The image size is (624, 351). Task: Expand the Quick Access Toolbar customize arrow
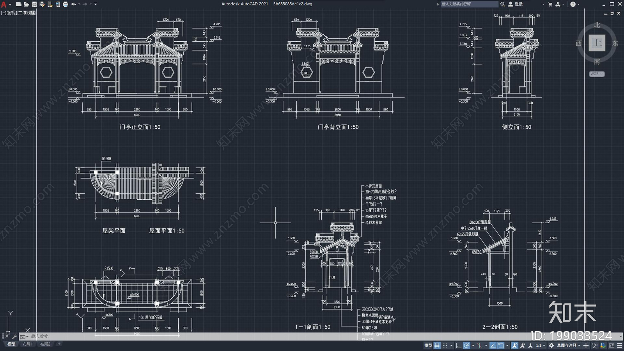[96, 4]
